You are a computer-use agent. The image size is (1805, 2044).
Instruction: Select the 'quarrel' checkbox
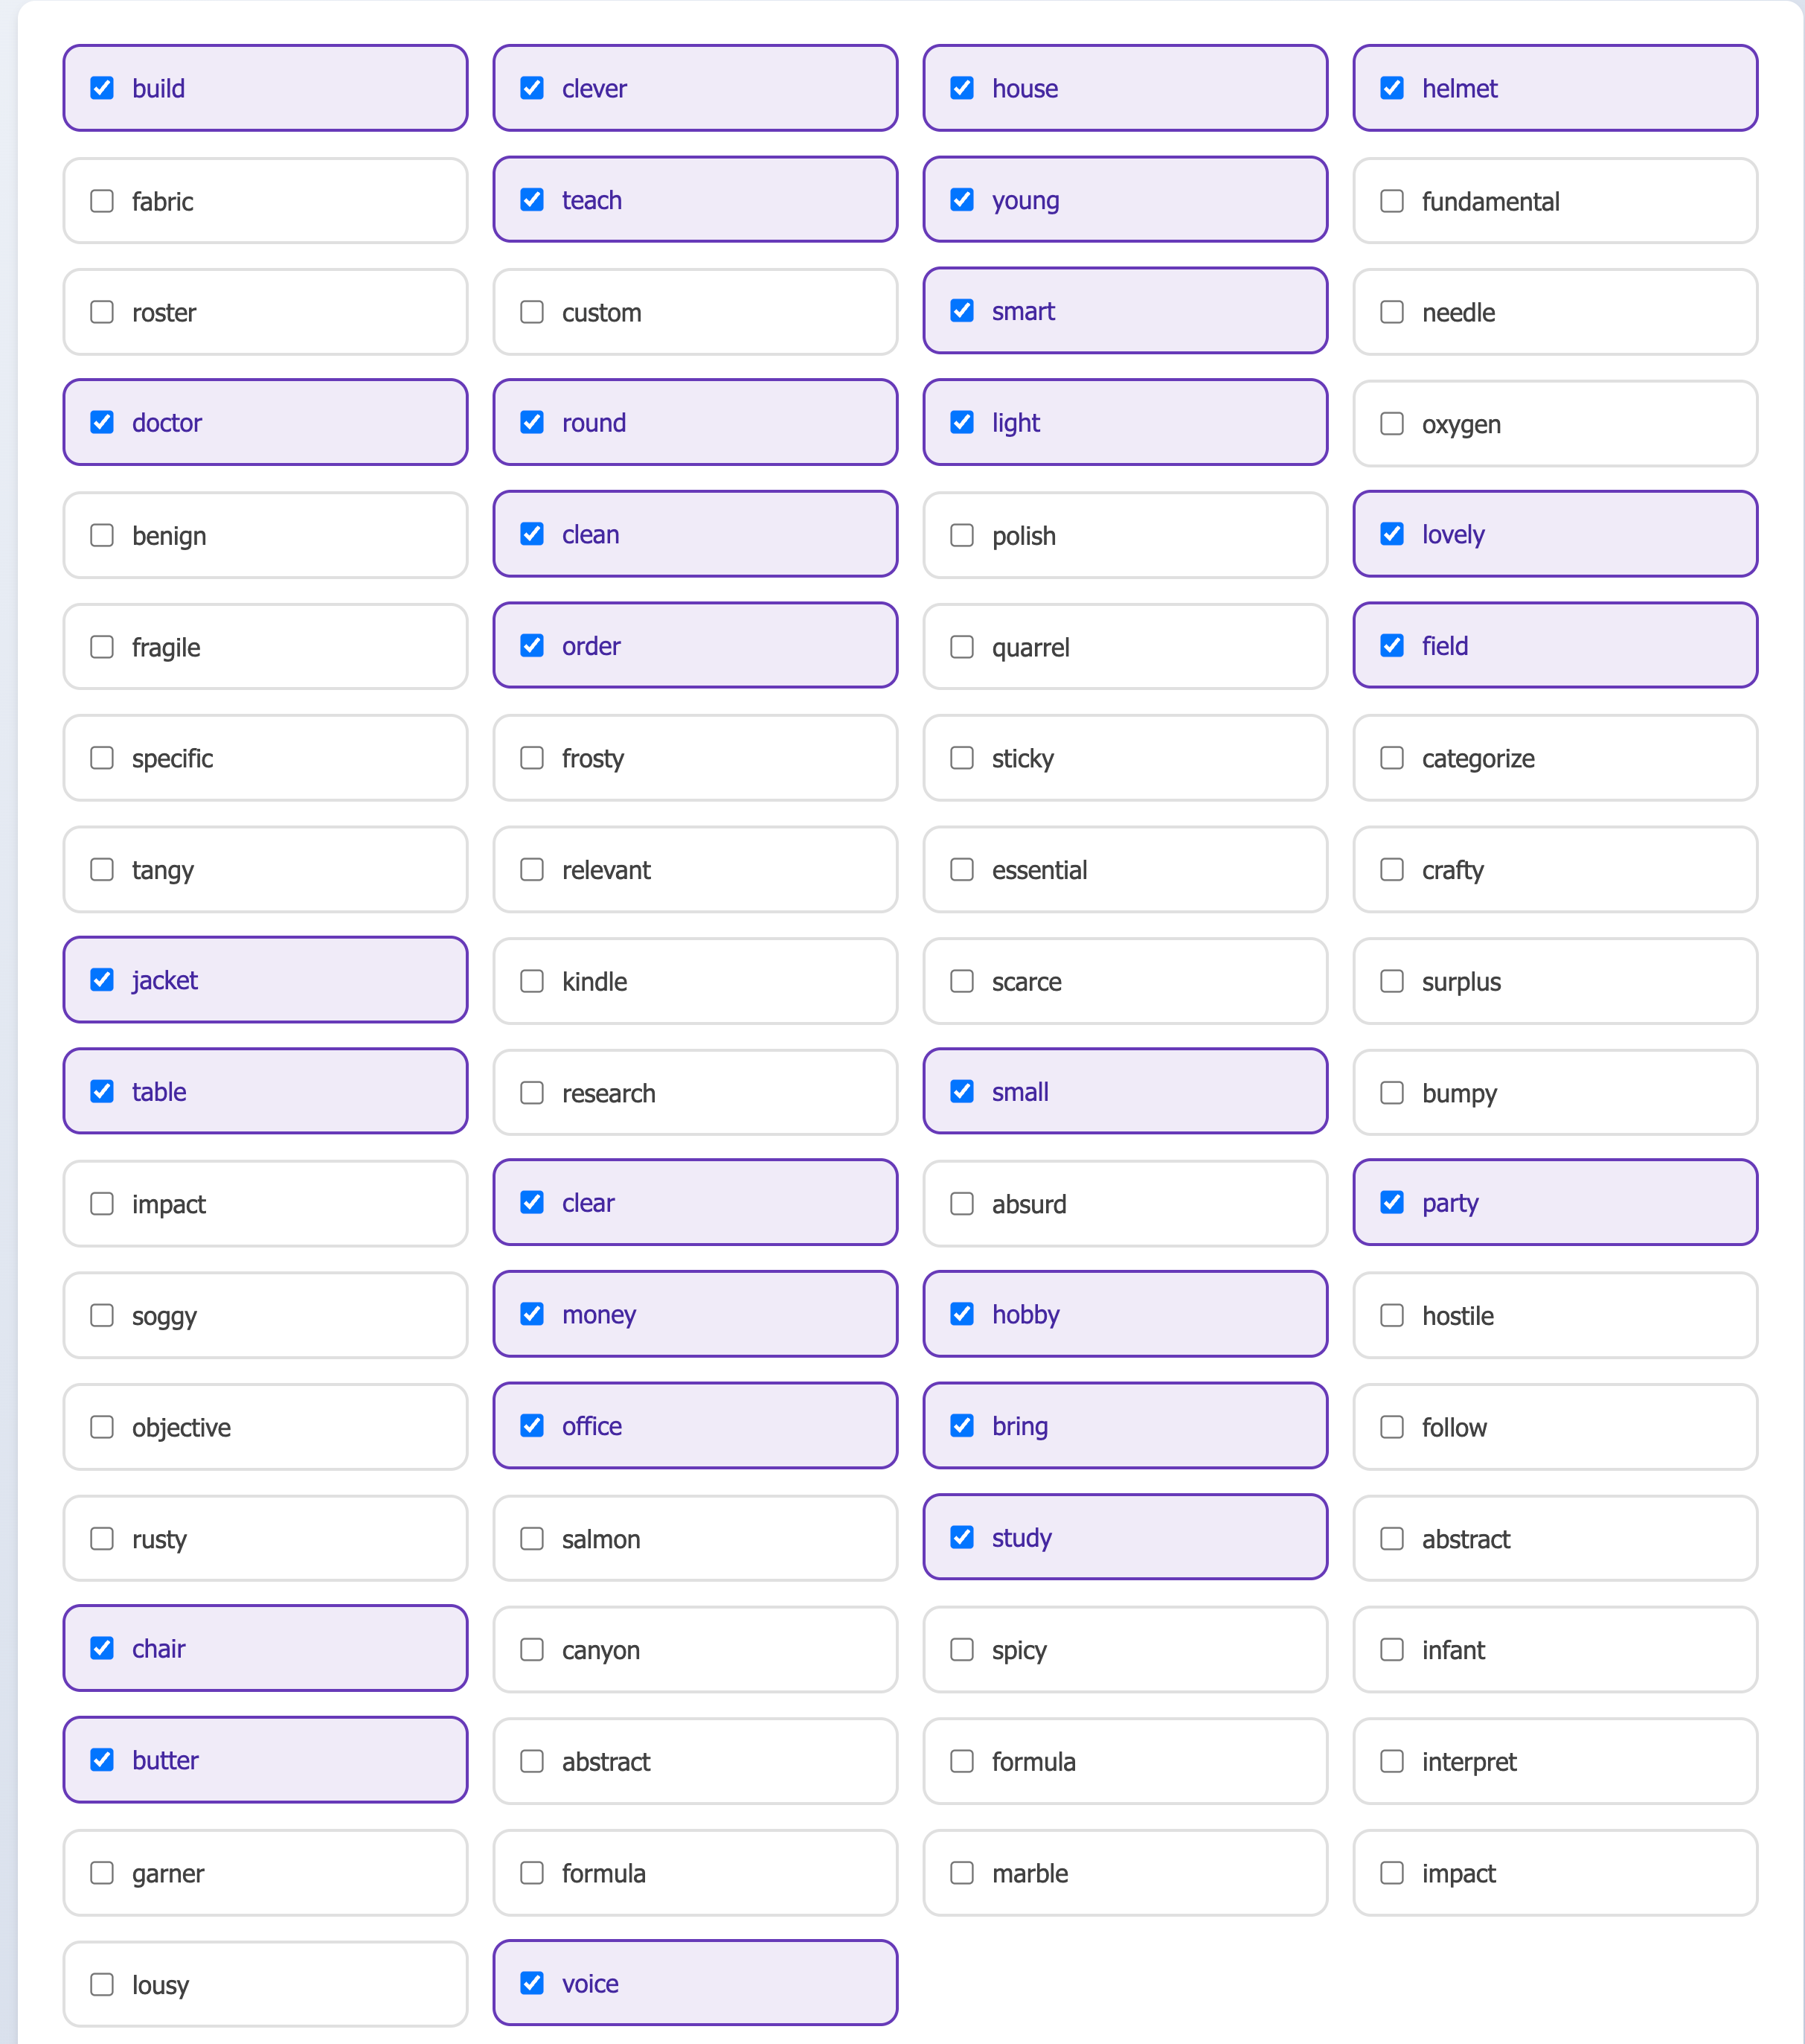[961, 647]
